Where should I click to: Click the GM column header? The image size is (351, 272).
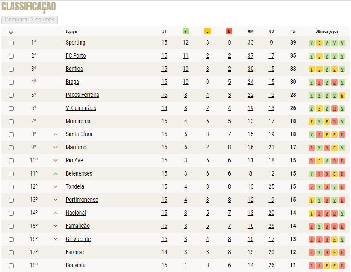tap(250, 31)
